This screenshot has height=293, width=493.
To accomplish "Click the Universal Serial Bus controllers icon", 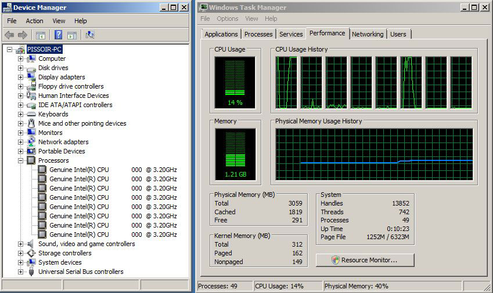I will pyautogui.click(x=31, y=272).
